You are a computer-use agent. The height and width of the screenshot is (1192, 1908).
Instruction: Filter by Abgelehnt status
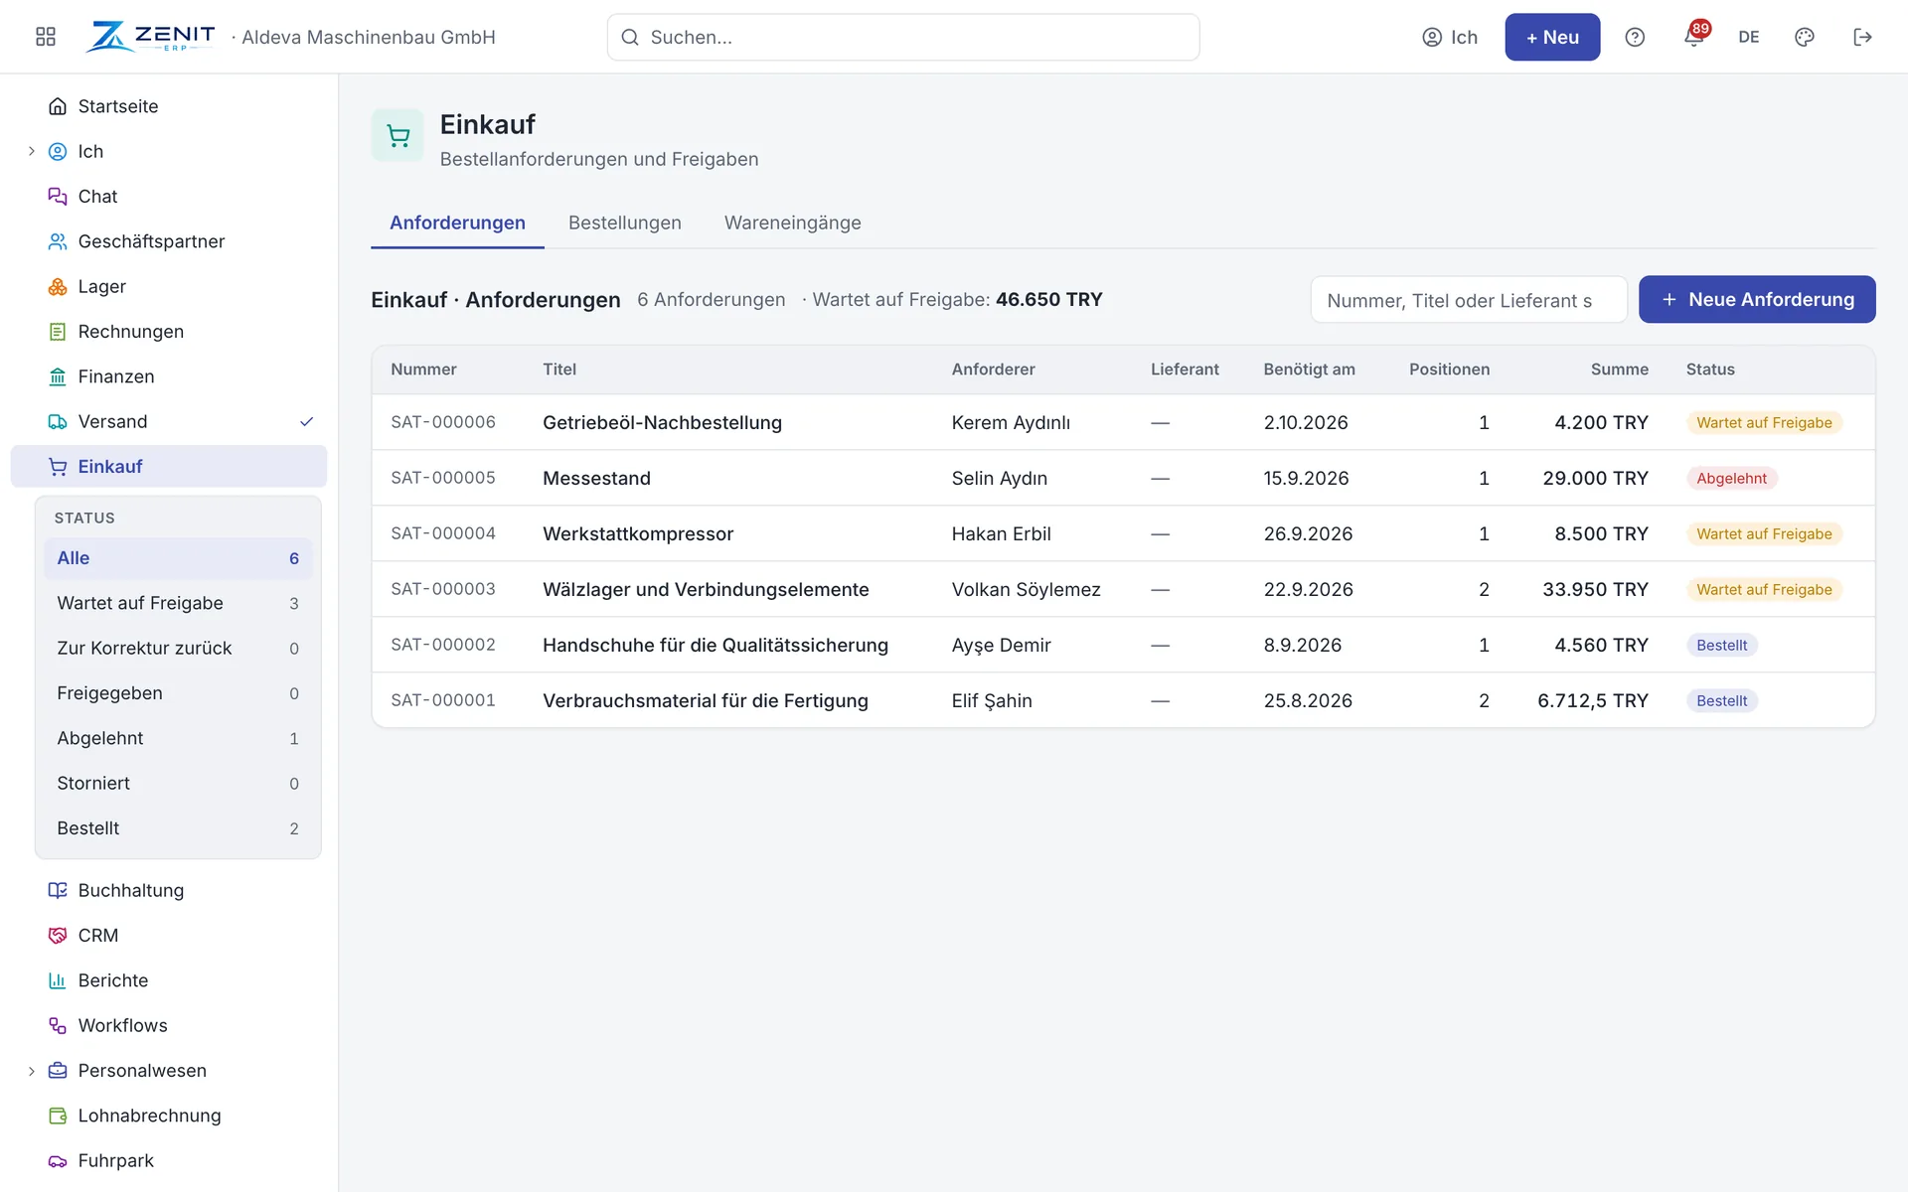178,738
